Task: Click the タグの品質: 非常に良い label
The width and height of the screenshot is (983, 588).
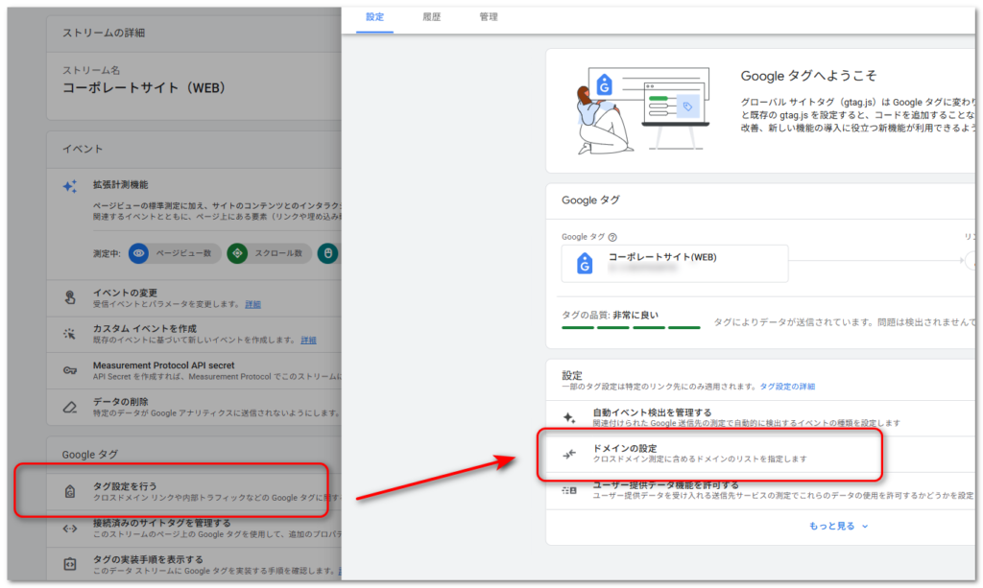Action: point(610,315)
